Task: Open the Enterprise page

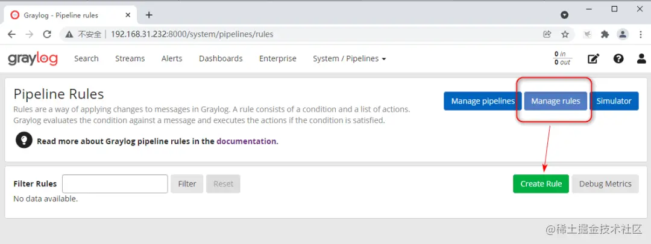Action: [x=278, y=59]
